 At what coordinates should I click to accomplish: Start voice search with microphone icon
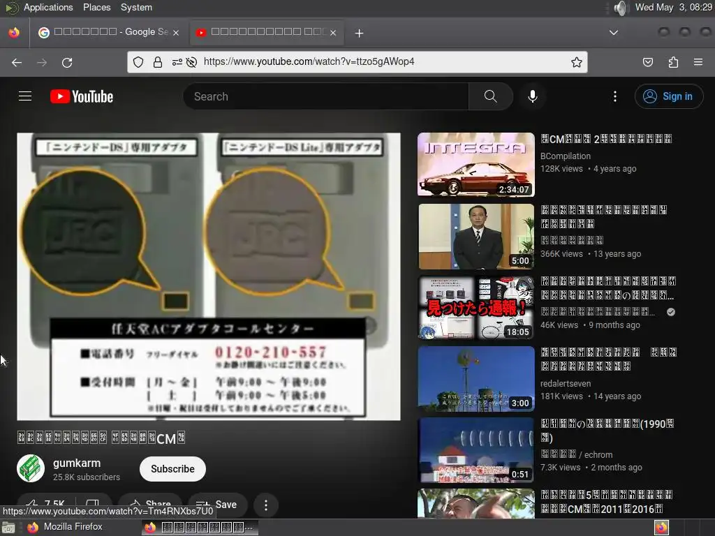pos(533,96)
